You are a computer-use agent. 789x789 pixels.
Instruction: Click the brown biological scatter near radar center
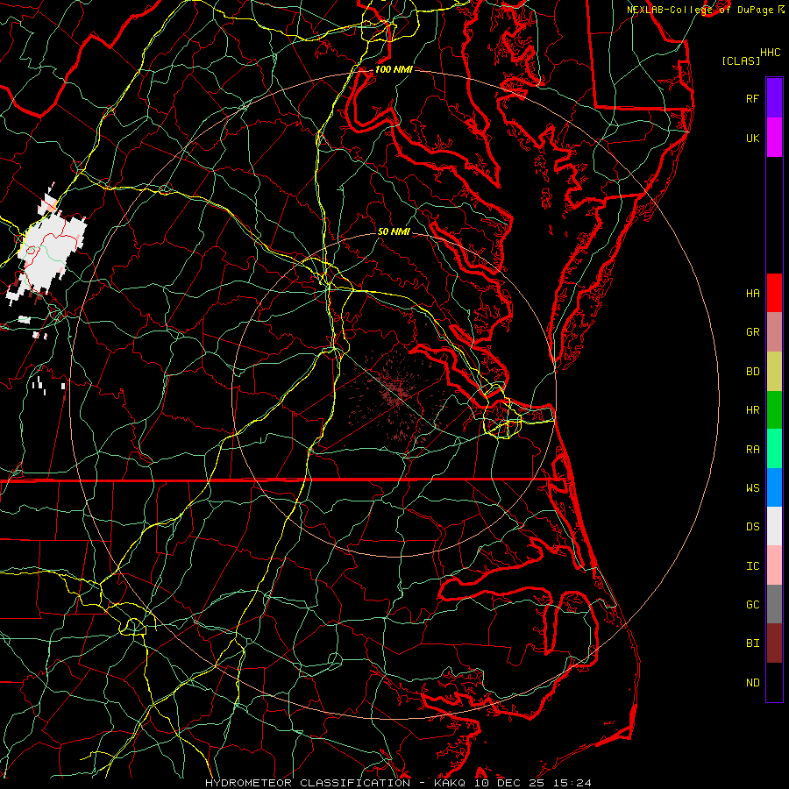(397, 395)
